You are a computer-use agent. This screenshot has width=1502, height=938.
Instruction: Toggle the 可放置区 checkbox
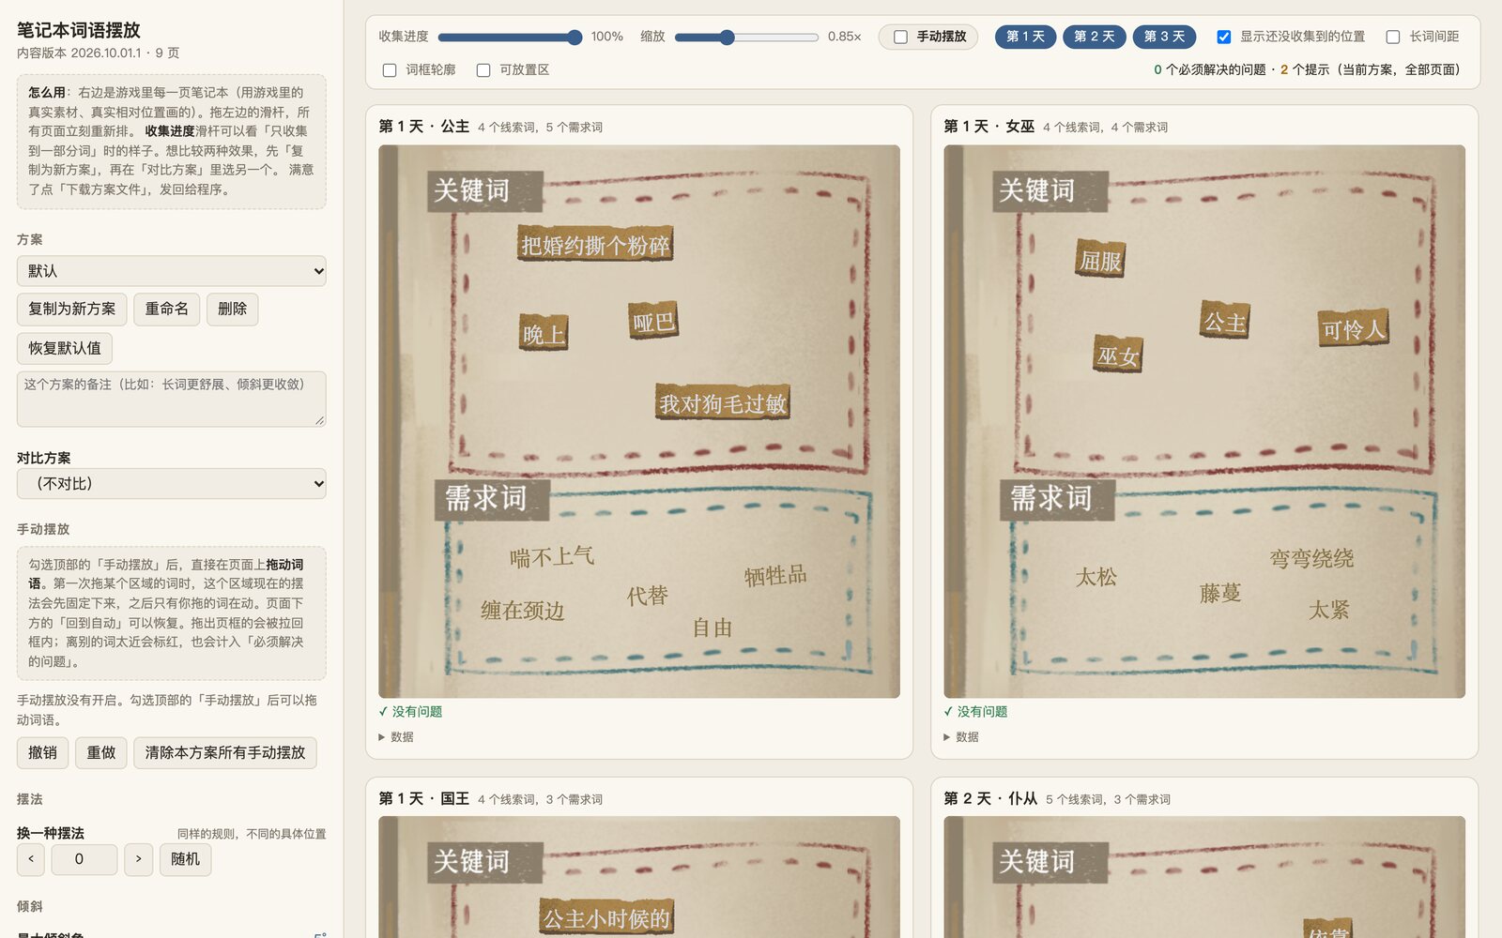coord(483,70)
